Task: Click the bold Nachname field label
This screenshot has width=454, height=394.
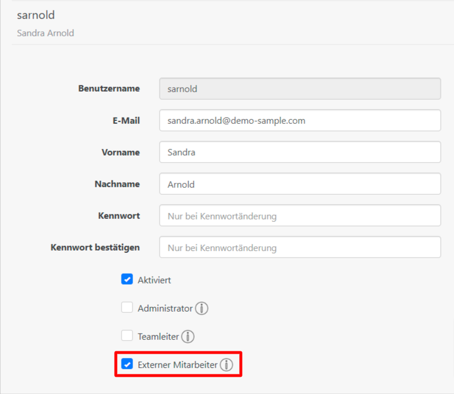Action: click(x=117, y=184)
